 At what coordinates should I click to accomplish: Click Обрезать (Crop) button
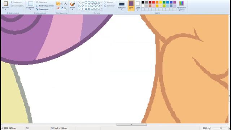click(x=42, y=3)
